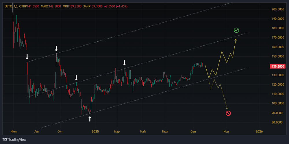The height and width of the screenshot is (144, 289).
Task: Click the Май date label
Action: 143,132
